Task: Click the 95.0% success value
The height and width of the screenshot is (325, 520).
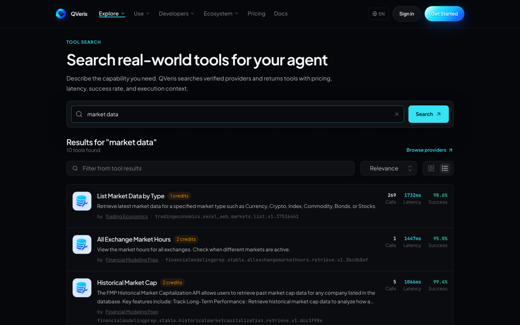Action: [441, 238]
